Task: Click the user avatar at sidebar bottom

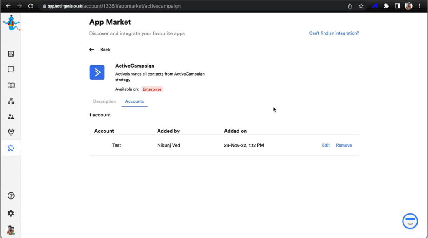Action: click(11, 230)
